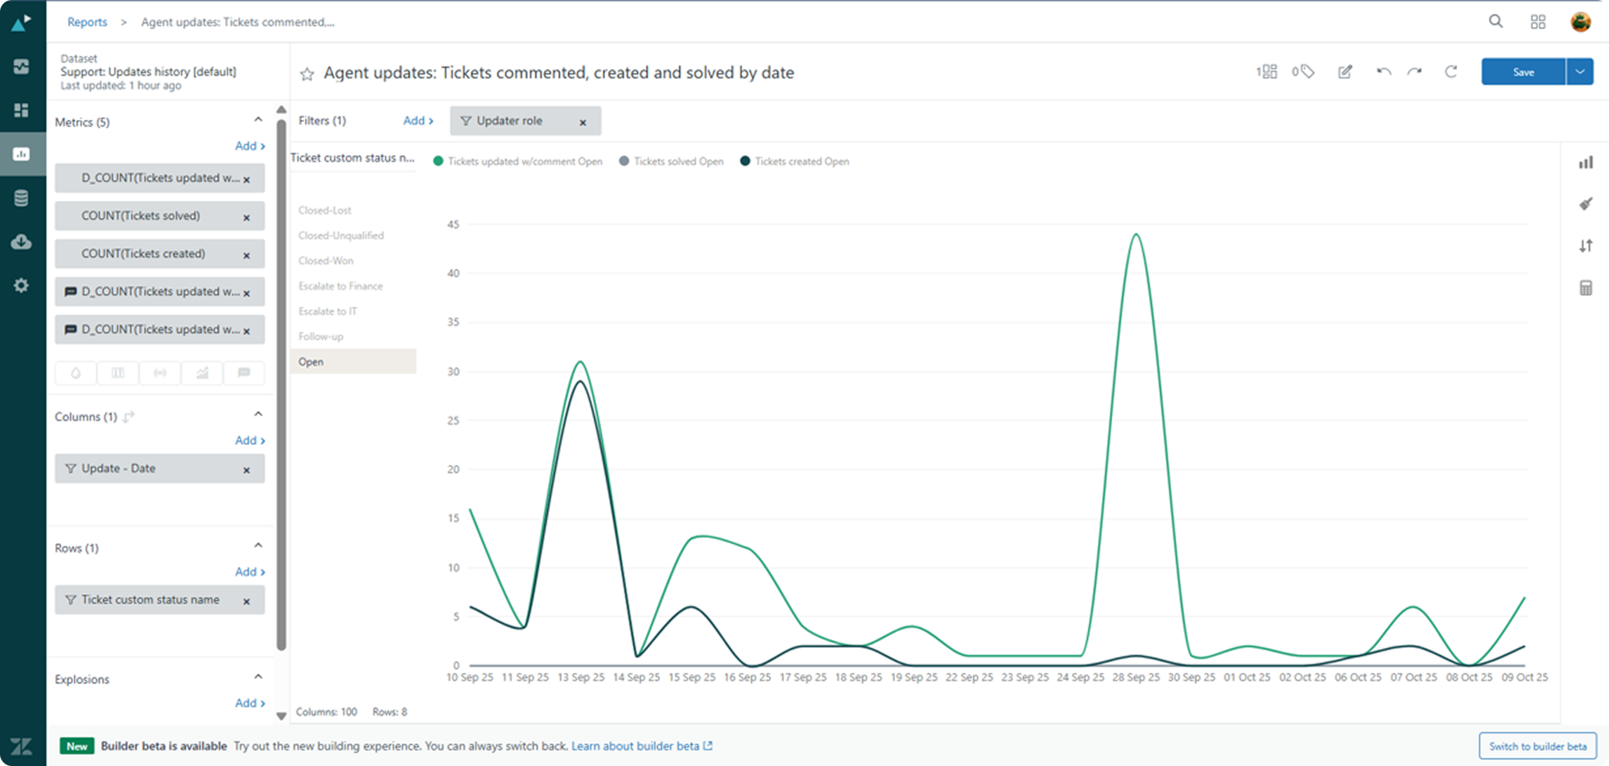1609x766 pixels.
Task: Select Escalate to Finance status row
Action: tap(340, 286)
